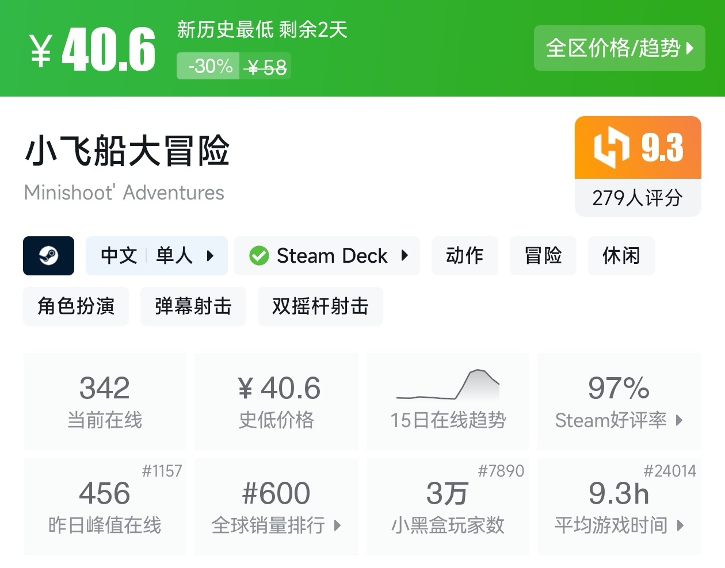This screenshot has width=725, height=568.
Task: Expand the 中文 单人 language arrow
Action: click(x=210, y=255)
